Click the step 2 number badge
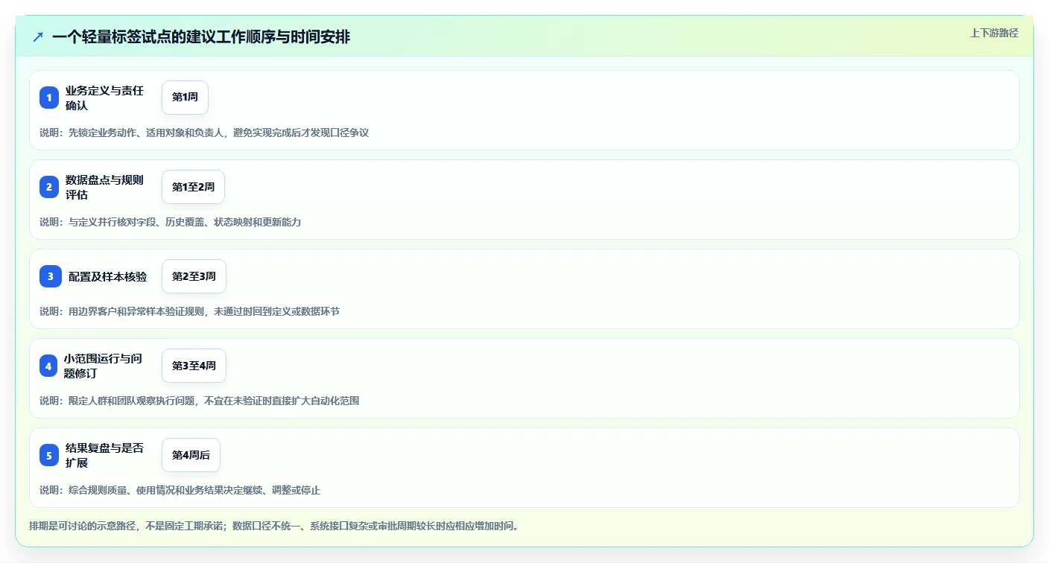 point(49,187)
